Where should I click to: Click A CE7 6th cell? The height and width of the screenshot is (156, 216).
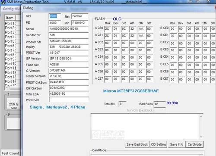coord(149,79)
